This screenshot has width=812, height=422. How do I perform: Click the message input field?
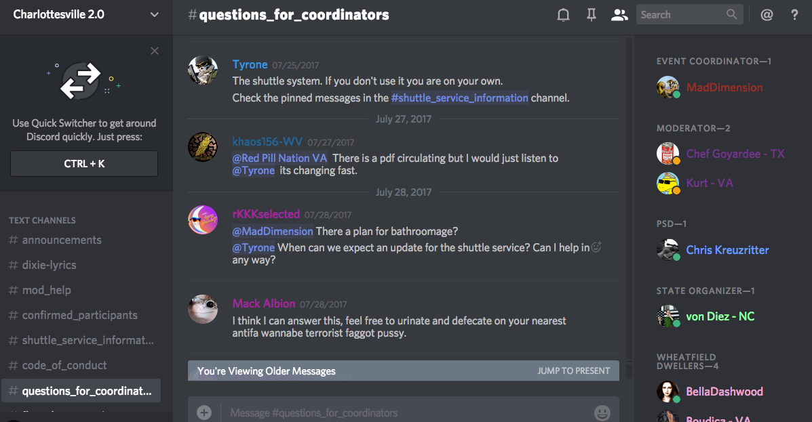(407, 413)
